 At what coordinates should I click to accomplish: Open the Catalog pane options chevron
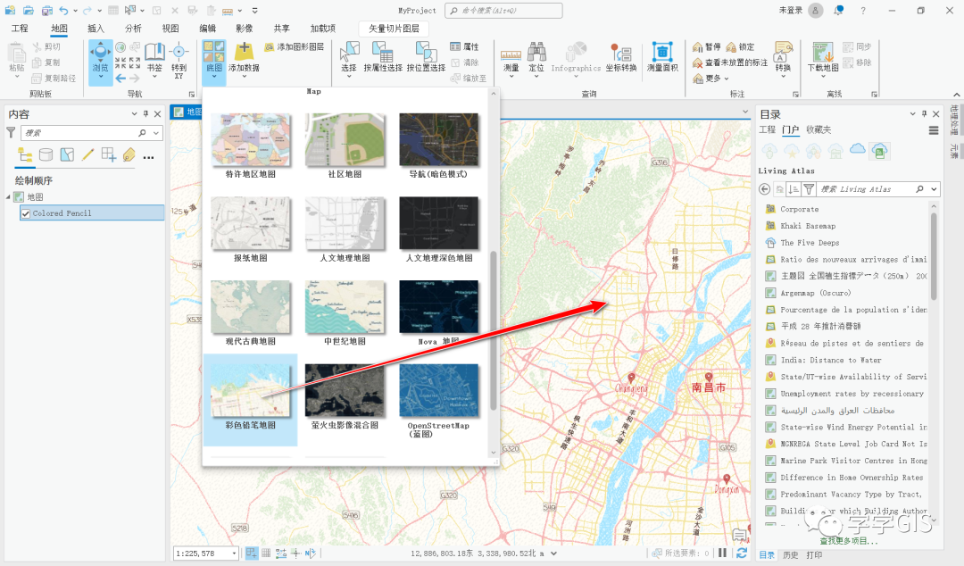(x=913, y=113)
